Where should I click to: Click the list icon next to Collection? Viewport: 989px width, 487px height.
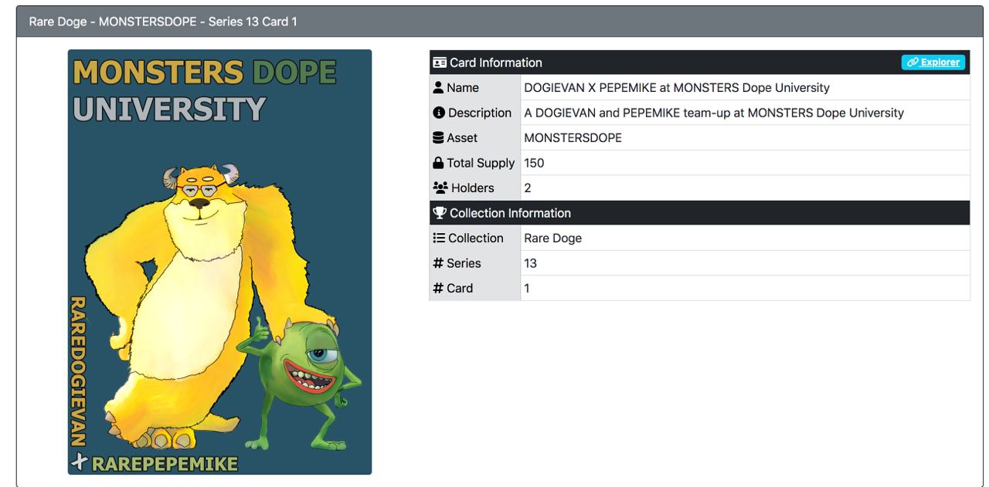point(439,238)
